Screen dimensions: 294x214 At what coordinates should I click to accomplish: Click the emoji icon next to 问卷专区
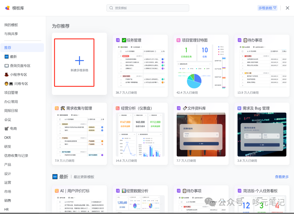click(x=9, y=84)
